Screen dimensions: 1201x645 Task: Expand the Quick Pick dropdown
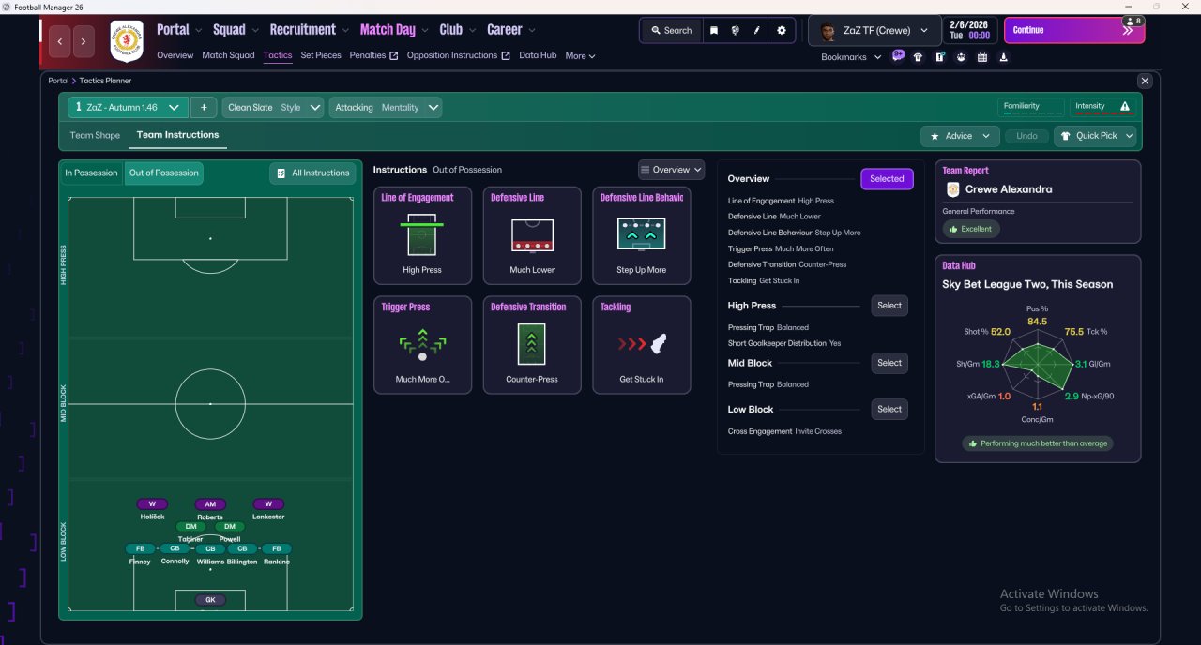coord(1095,136)
